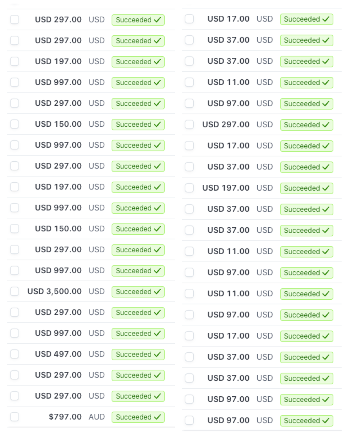Viewport: 347px width, 434px height.
Task: Tick the checkbox of the first USD 150.00 payment
Action: click(14, 124)
